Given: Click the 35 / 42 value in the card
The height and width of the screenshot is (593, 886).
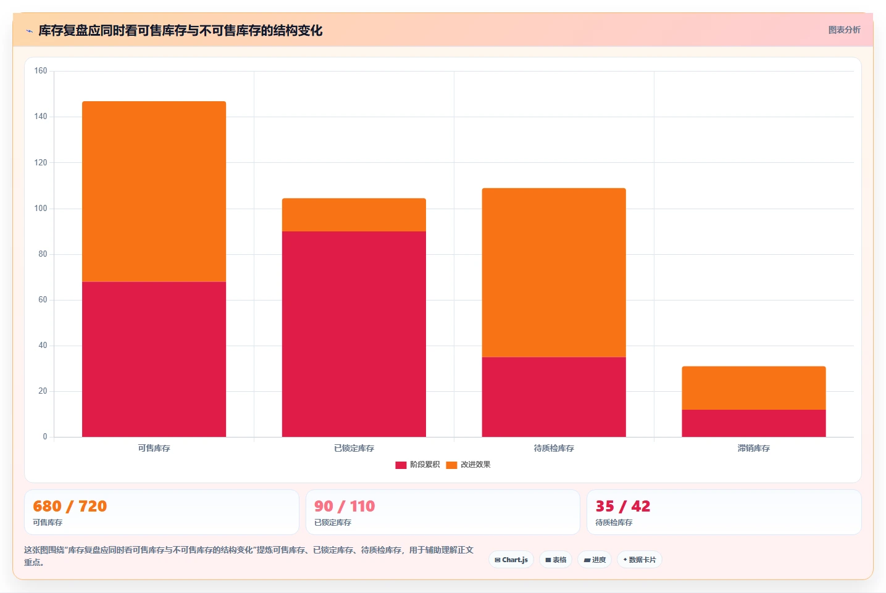Looking at the screenshot, I should coord(622,507).
